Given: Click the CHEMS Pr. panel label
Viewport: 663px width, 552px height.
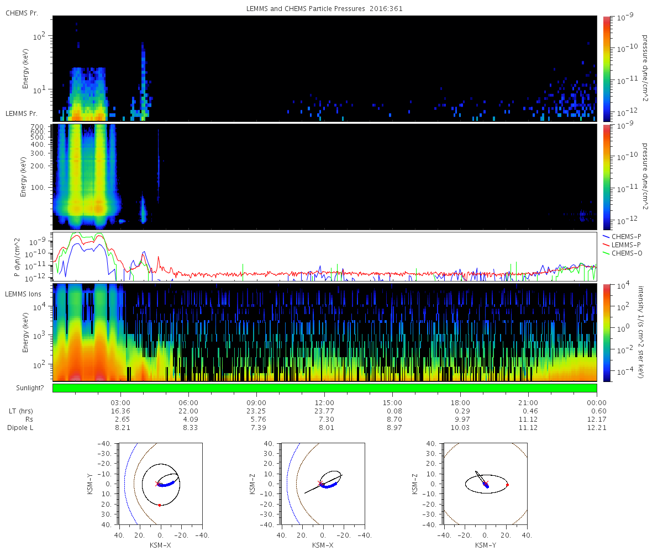Looking at the screenshot, I should point(22,13).
